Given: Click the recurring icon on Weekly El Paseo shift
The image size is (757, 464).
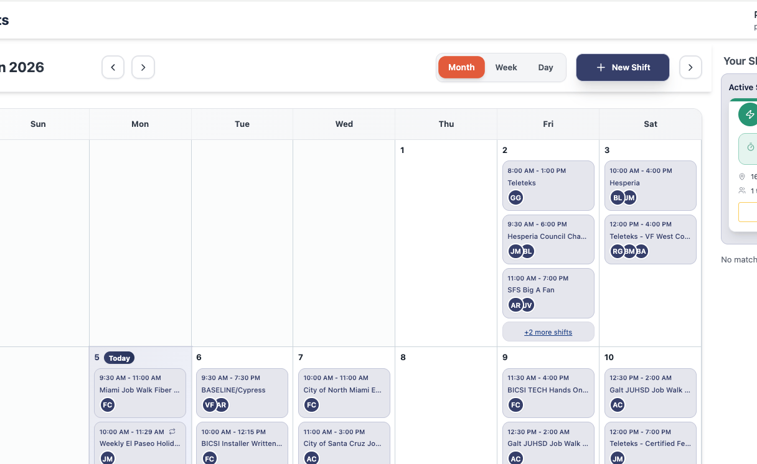Looking at the screenshot, I should [x=172, y=432].
